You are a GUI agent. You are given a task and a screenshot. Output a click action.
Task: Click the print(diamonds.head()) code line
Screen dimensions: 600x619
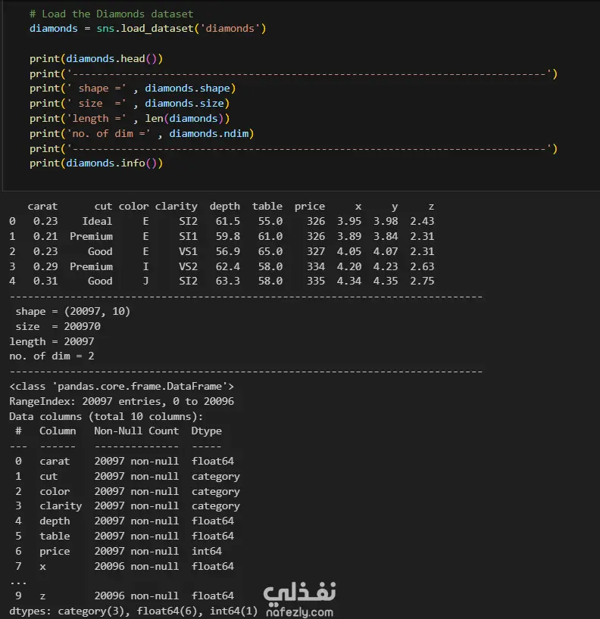coord(96,58)
